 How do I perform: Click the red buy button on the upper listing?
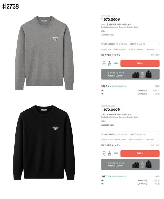click(140, 63)
